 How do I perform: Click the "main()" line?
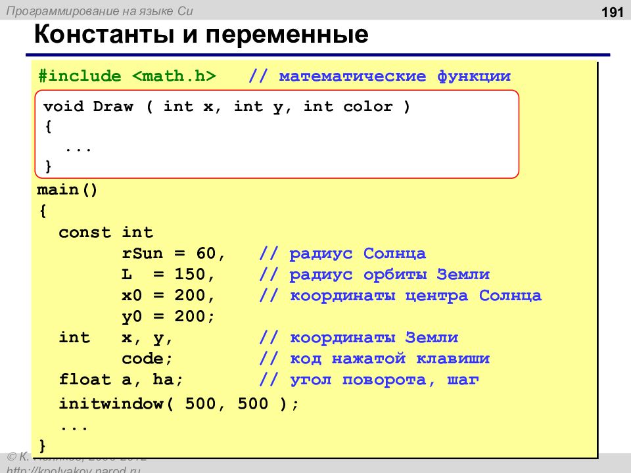67,190
